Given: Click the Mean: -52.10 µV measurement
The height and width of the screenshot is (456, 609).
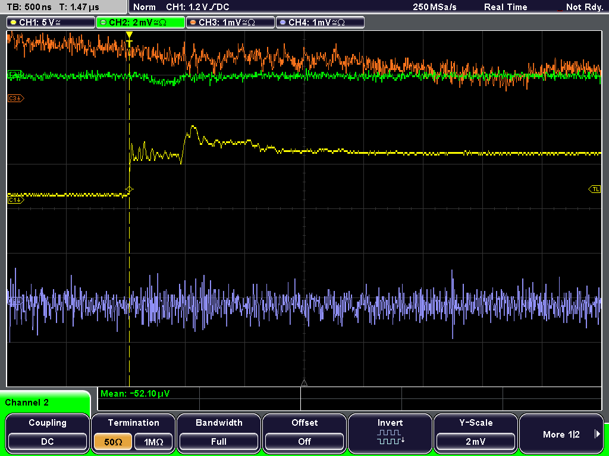Looking at the screenshot, I should coord(135,394).
